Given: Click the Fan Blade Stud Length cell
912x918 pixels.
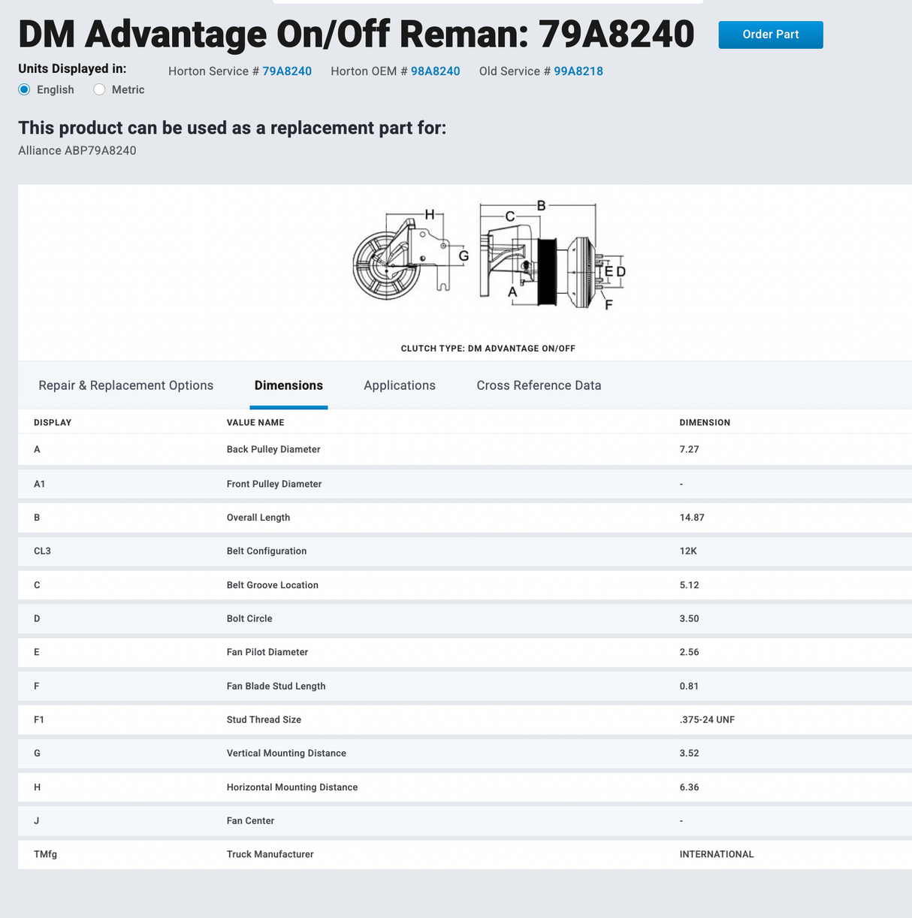Looking at the screenshot, I should (276, 686).
